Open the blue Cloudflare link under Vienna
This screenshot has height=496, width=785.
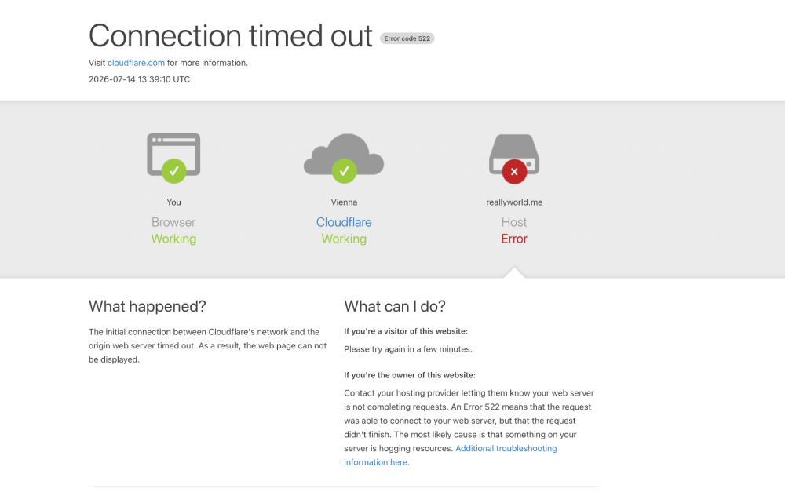pos(344,222)
